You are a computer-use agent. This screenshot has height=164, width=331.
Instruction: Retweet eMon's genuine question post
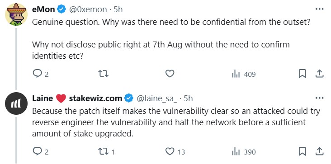pos(104,74)
